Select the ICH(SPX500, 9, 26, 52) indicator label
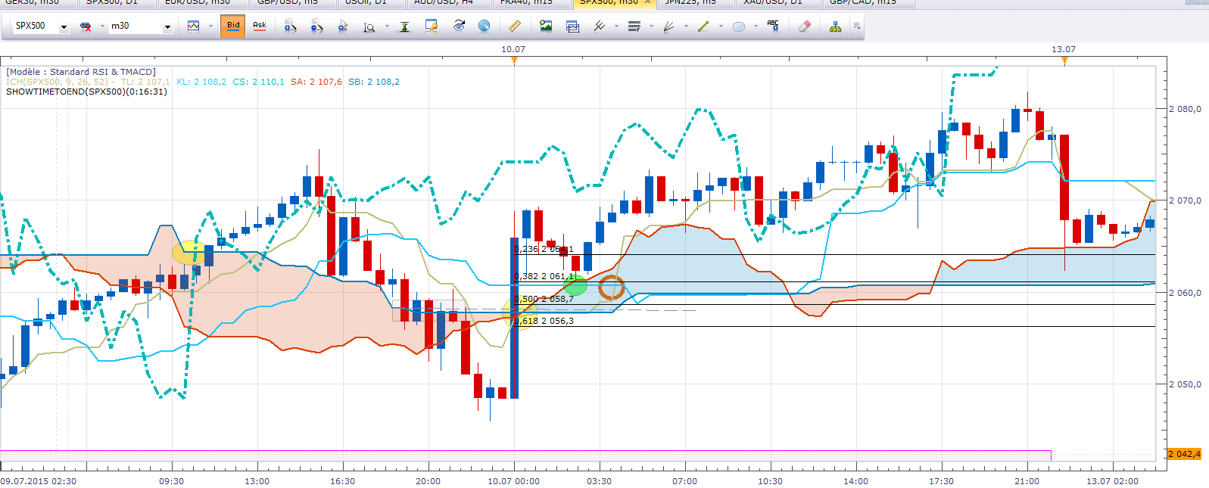The width and height of the screenshot is (1209, 488). pos(58,82)
